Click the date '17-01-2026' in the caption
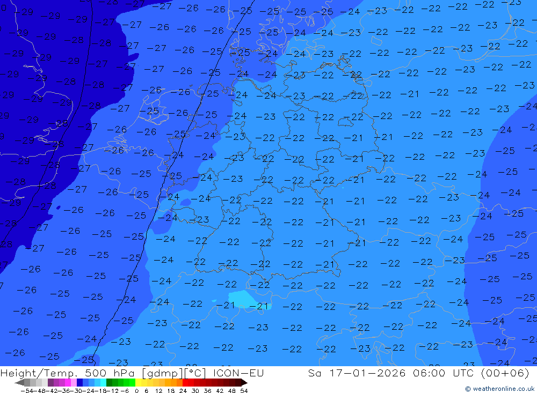537x393 pixels. coord(367,373)
